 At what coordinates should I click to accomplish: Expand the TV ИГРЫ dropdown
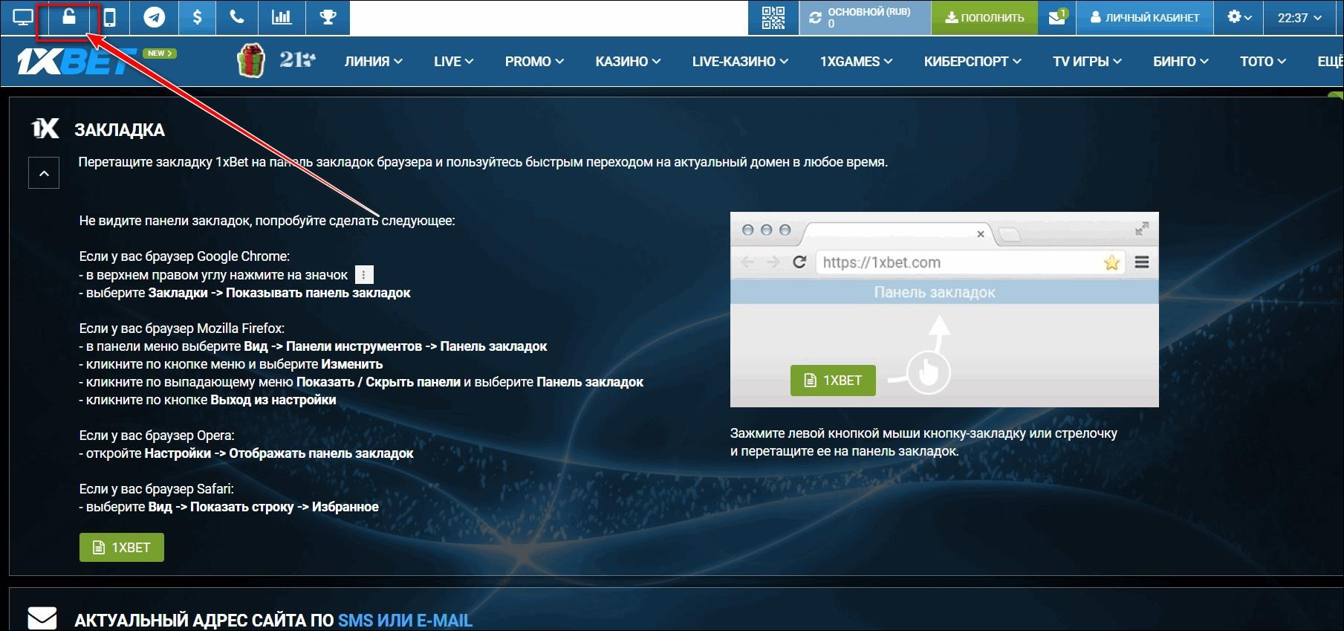point(1087,62)
